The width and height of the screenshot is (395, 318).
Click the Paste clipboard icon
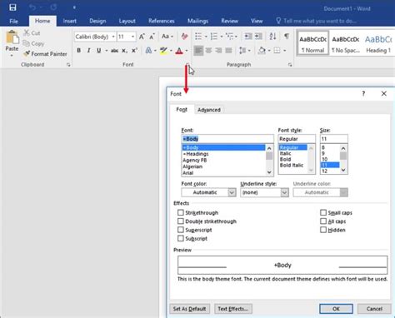point(12,37)
